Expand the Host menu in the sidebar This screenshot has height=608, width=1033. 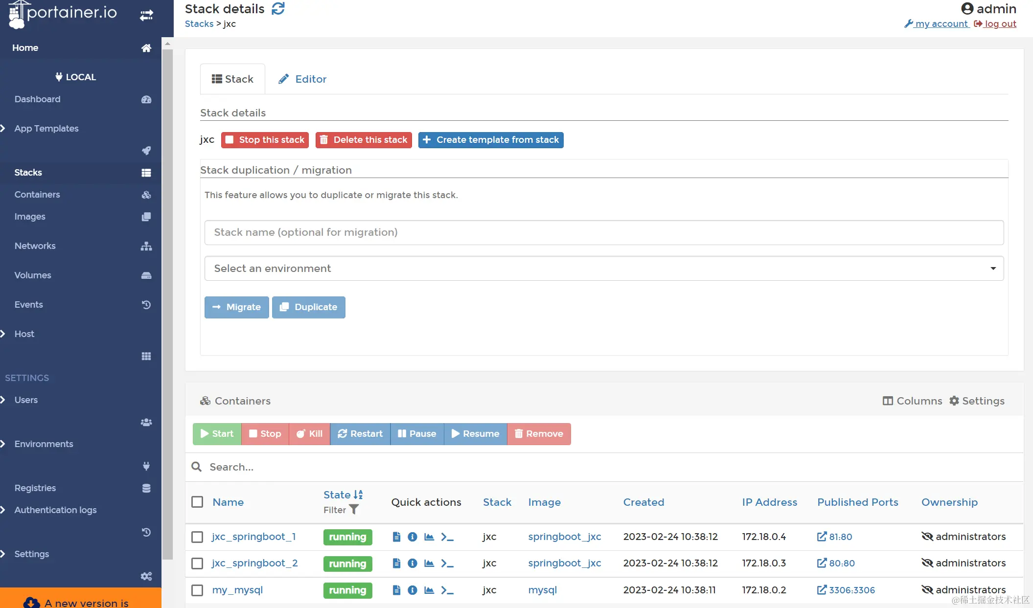24,334
